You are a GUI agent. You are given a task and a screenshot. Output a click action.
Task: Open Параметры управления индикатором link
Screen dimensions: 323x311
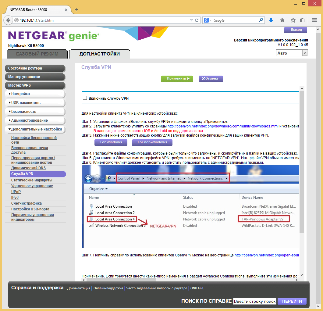(x=32, y=217)
